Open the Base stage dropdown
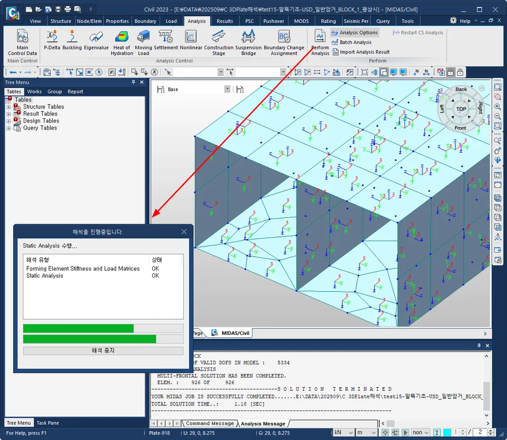507x440 pixels. (x=227, y=89)
